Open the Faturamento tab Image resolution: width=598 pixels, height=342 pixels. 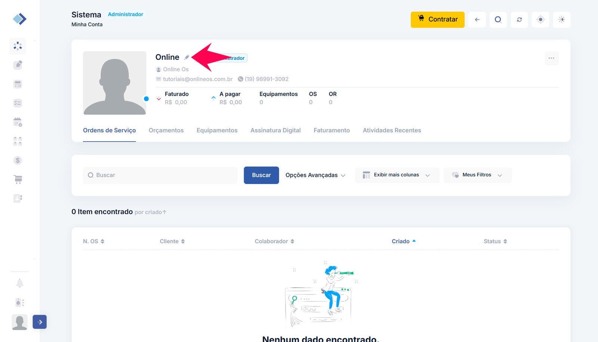point(332,130)
